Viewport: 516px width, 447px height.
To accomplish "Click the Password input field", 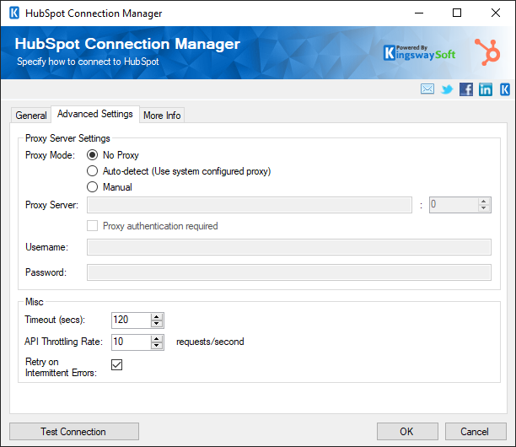I will tap(289, 272).
